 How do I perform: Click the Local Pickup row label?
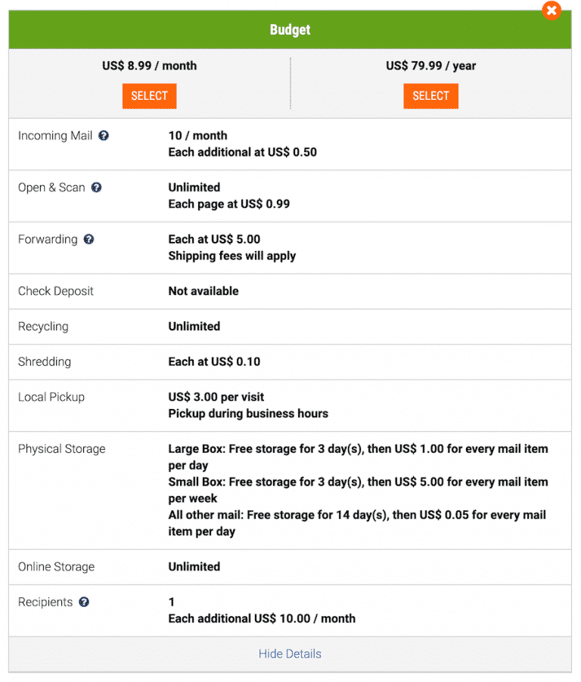[51, 397]
